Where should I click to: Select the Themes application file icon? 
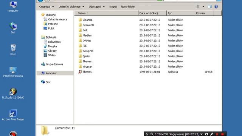click(80, 72)
